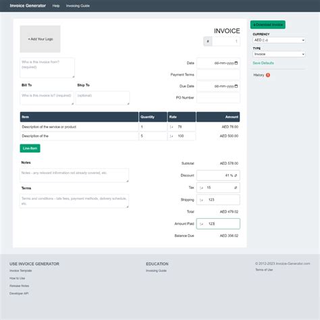Open the Invoice Template footer link
This screenshot has width=320, height=320.
pyautogui.click(x=20, y=271)
